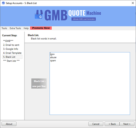
Task: Select step 5. Black List
Action: coord(12,57)
